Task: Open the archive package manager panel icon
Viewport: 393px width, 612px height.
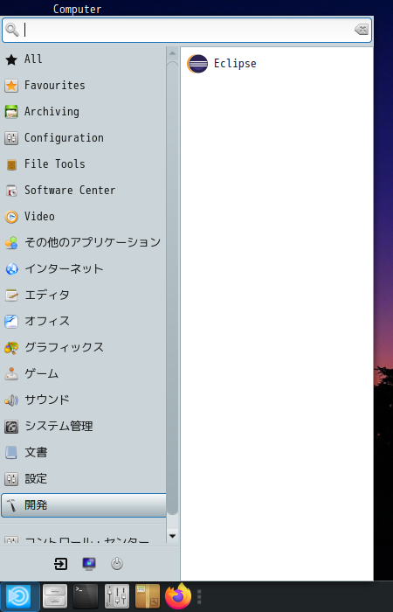Action: (x=148, y=596)
